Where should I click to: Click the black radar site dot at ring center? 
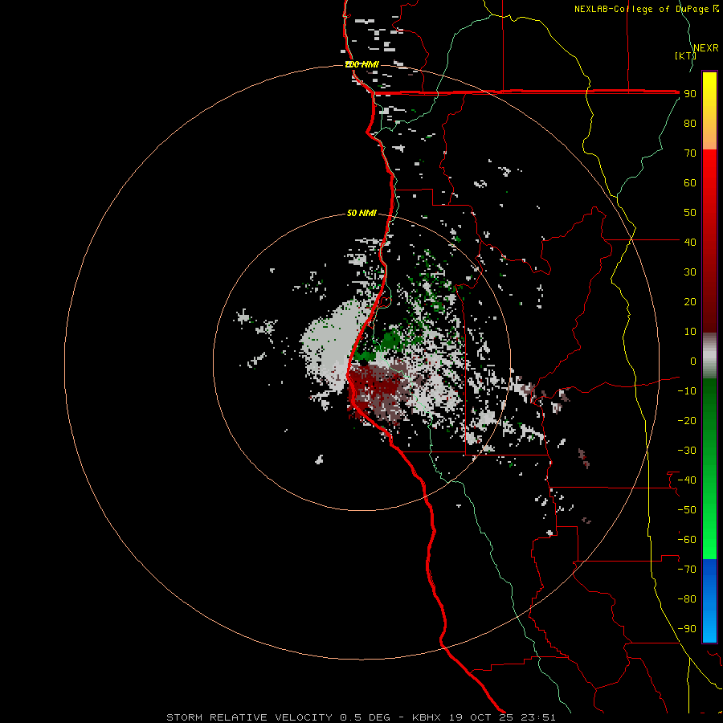363,363
